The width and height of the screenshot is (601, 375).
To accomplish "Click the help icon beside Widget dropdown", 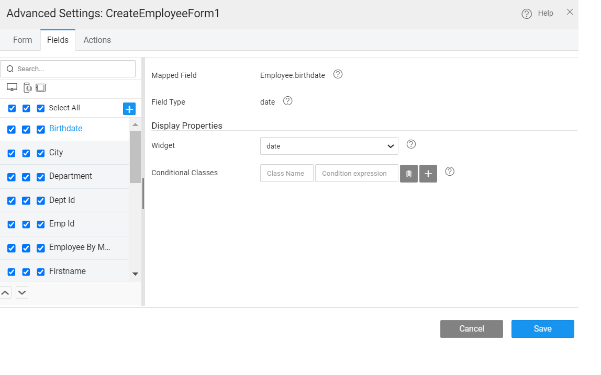I will click(x=411, y=144).
